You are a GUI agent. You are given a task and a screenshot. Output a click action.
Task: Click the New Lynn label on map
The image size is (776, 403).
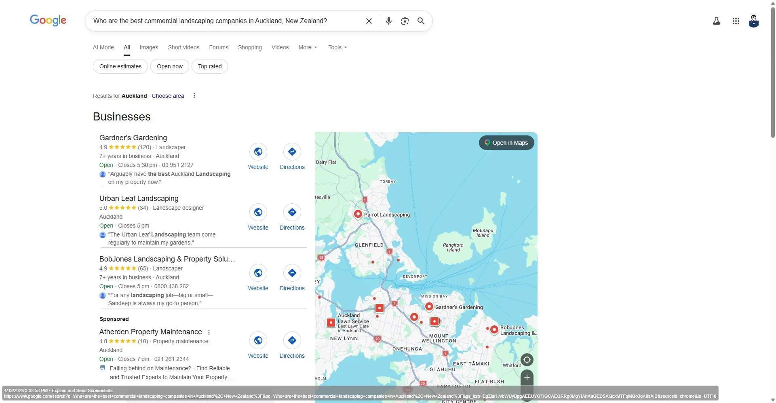[x=344, y=338]
